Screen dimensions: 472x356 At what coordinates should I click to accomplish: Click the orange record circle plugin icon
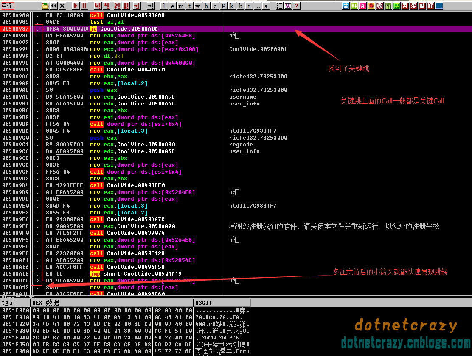pos(371,6)
